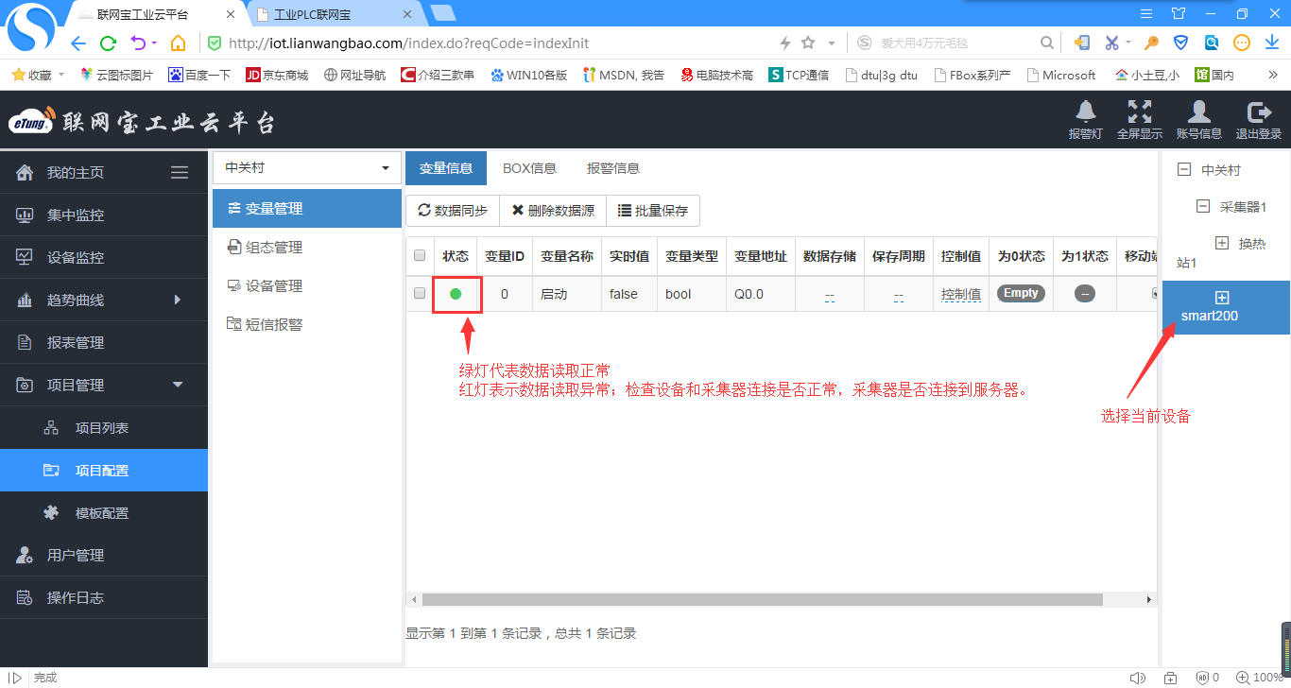This screenshot has height=688, width=1291.
Task: Open the 收藏 bookmarks dropdown arrow
Action: (61, 75)
